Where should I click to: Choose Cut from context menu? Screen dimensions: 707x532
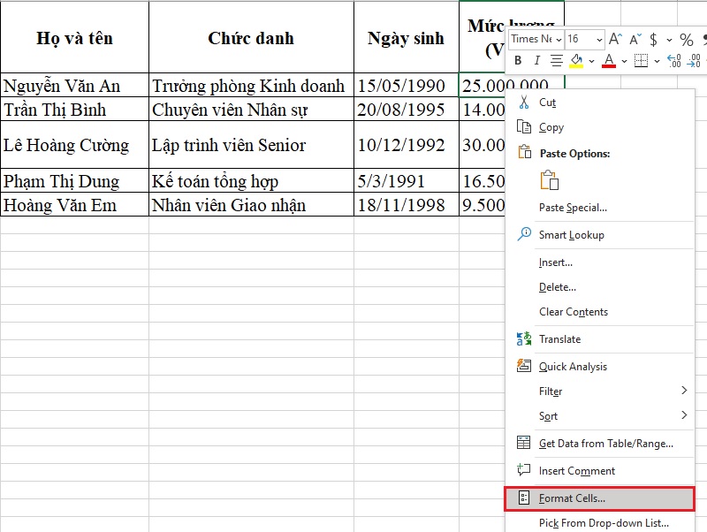[600, 103]
